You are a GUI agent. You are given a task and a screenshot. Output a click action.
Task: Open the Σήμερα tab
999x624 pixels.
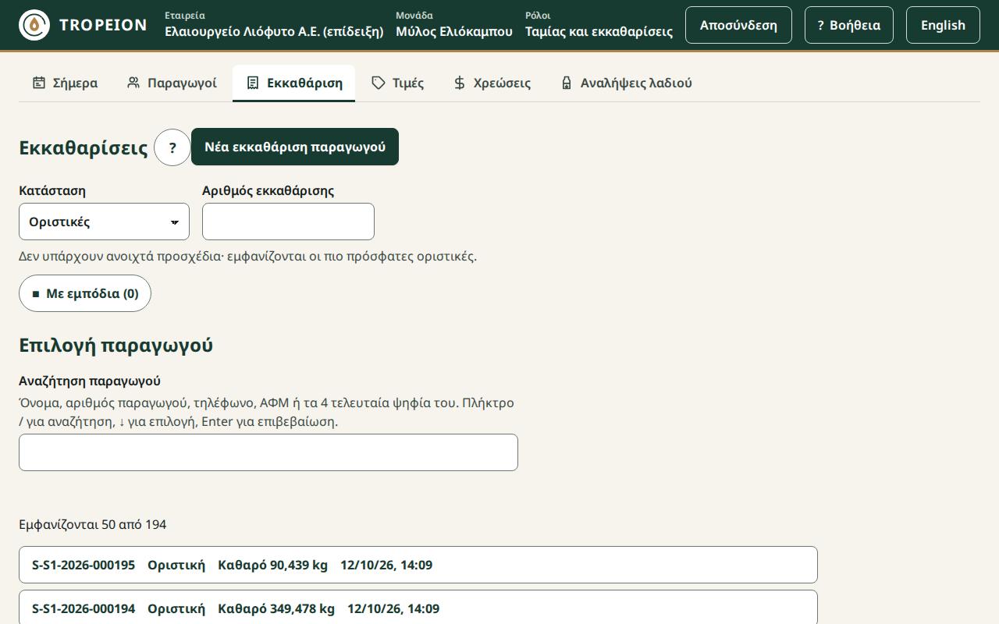[x=65, y=83]
